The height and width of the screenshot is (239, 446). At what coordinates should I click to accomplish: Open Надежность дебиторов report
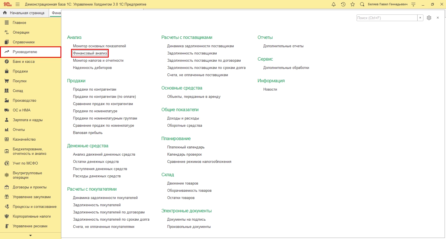click(x=92, y=68)
